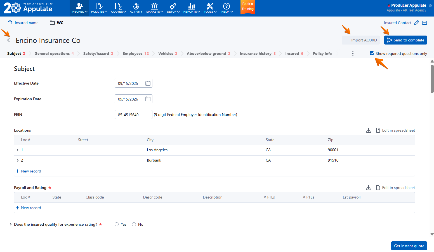Click the Insured name link
Viewport: 434px width, 252px height.
(27, 23)
